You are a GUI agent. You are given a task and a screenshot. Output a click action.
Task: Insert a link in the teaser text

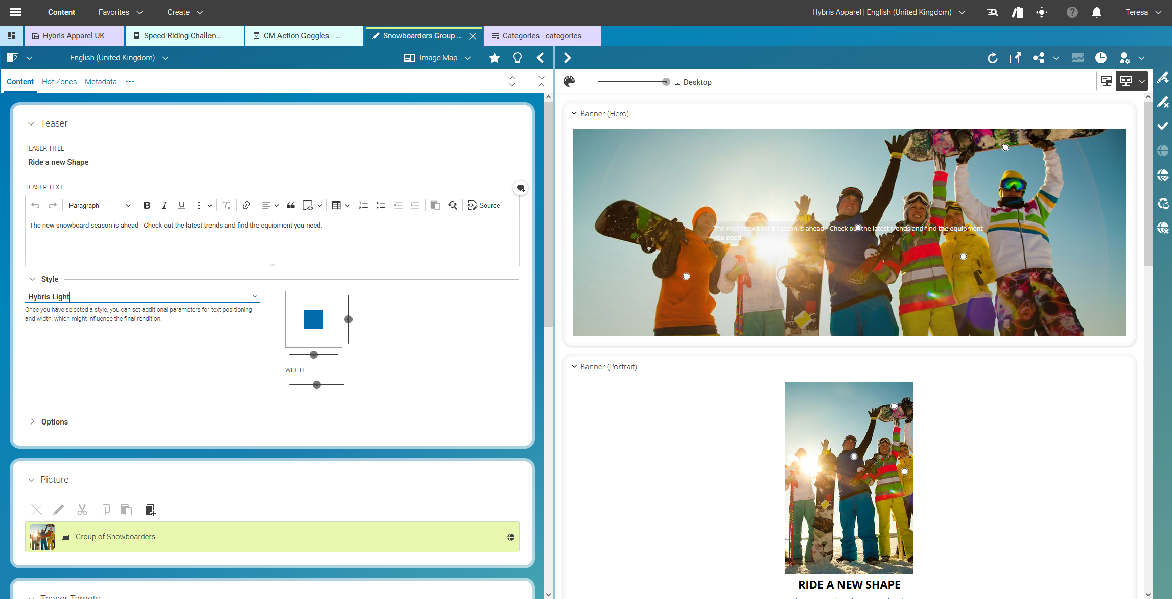pyautogui.click(x=246, y=205)
